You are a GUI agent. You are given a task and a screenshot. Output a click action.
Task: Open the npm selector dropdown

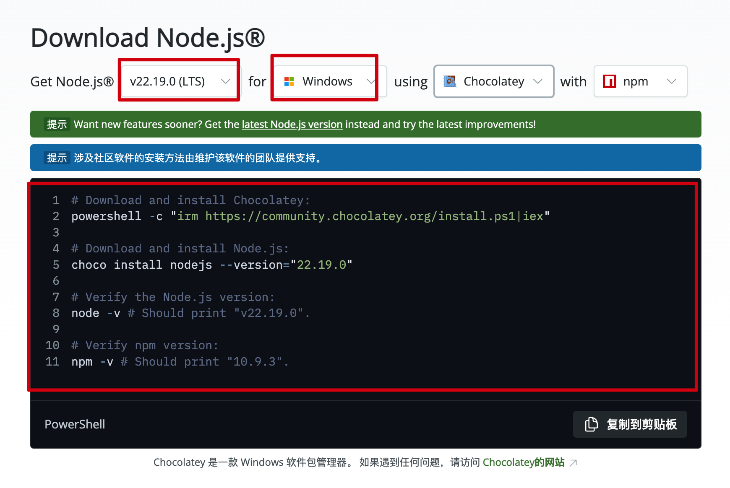coord(640,81)
